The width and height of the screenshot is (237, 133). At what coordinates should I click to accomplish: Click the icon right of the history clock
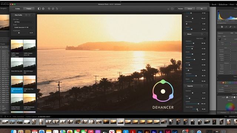[x=53, y=9]
